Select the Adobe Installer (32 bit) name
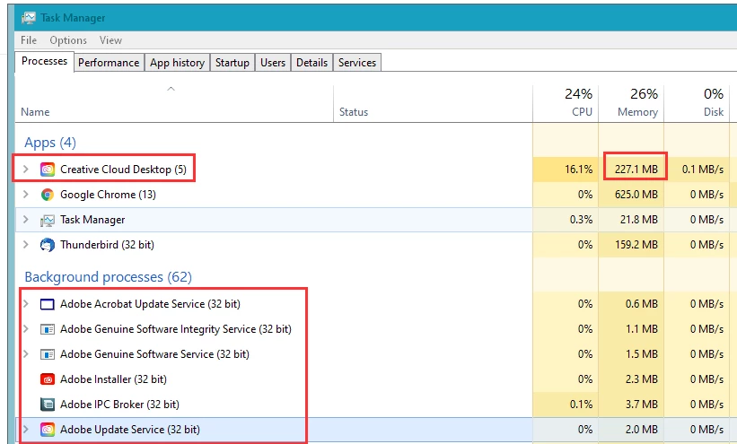 113,379
